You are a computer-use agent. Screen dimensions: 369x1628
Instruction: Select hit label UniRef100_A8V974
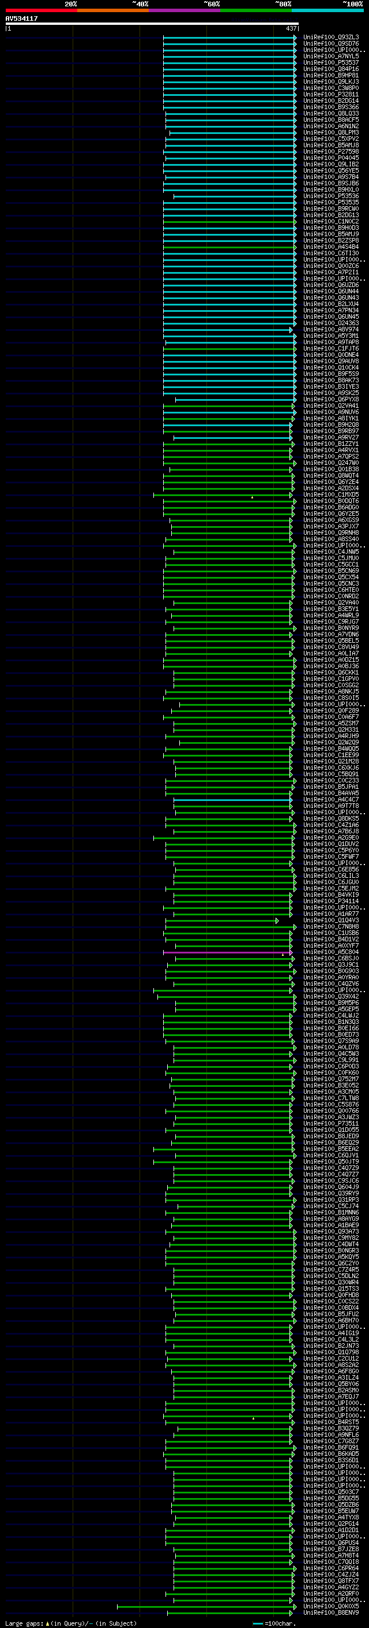point(330,329)
